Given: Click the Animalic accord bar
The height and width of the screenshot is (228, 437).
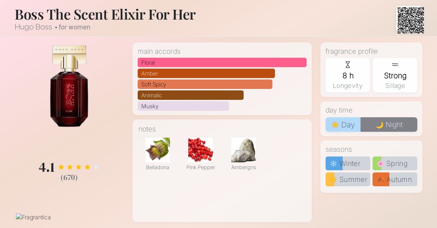Looking at the screenshot, I should click(x=190, y=95).
